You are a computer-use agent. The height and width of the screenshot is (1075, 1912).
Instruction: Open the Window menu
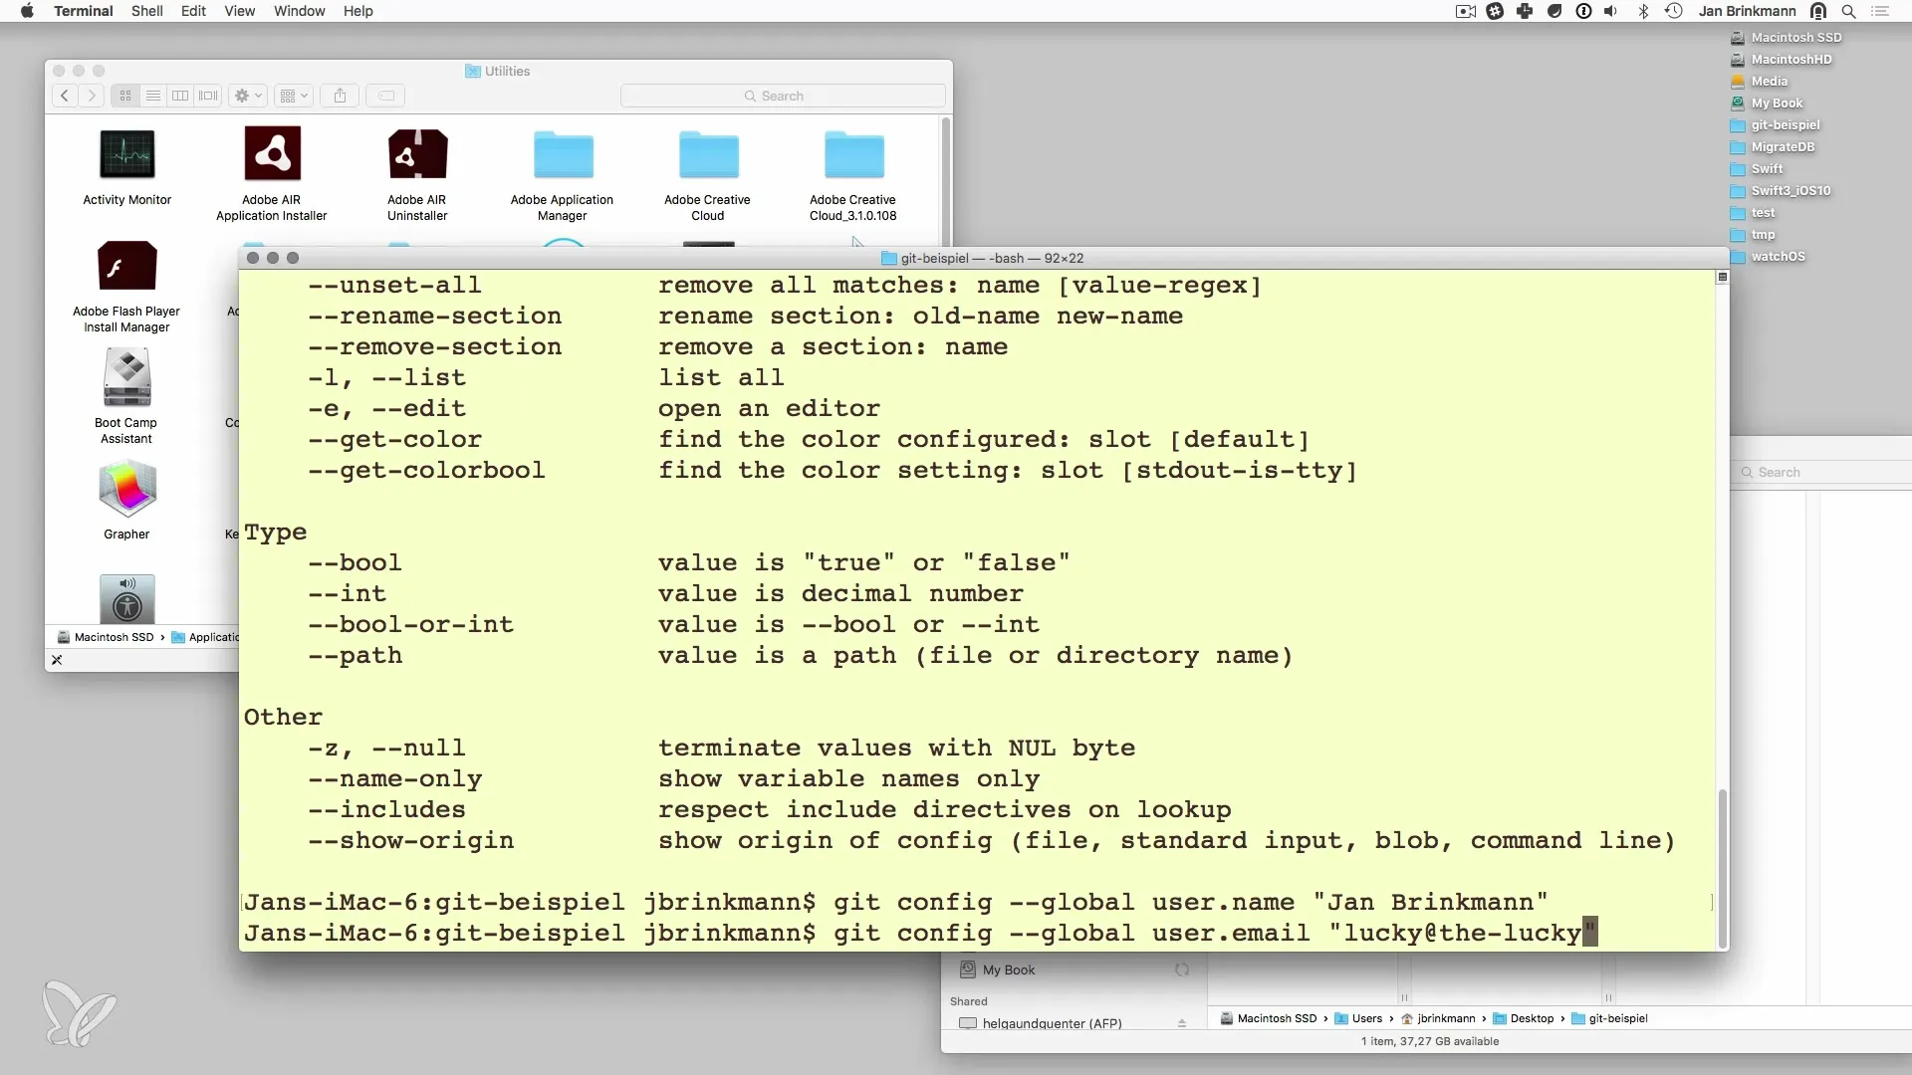(x=299, y=11)
